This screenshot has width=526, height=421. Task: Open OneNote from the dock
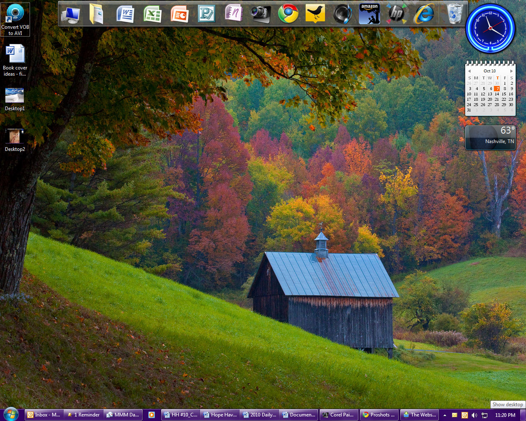233,13
